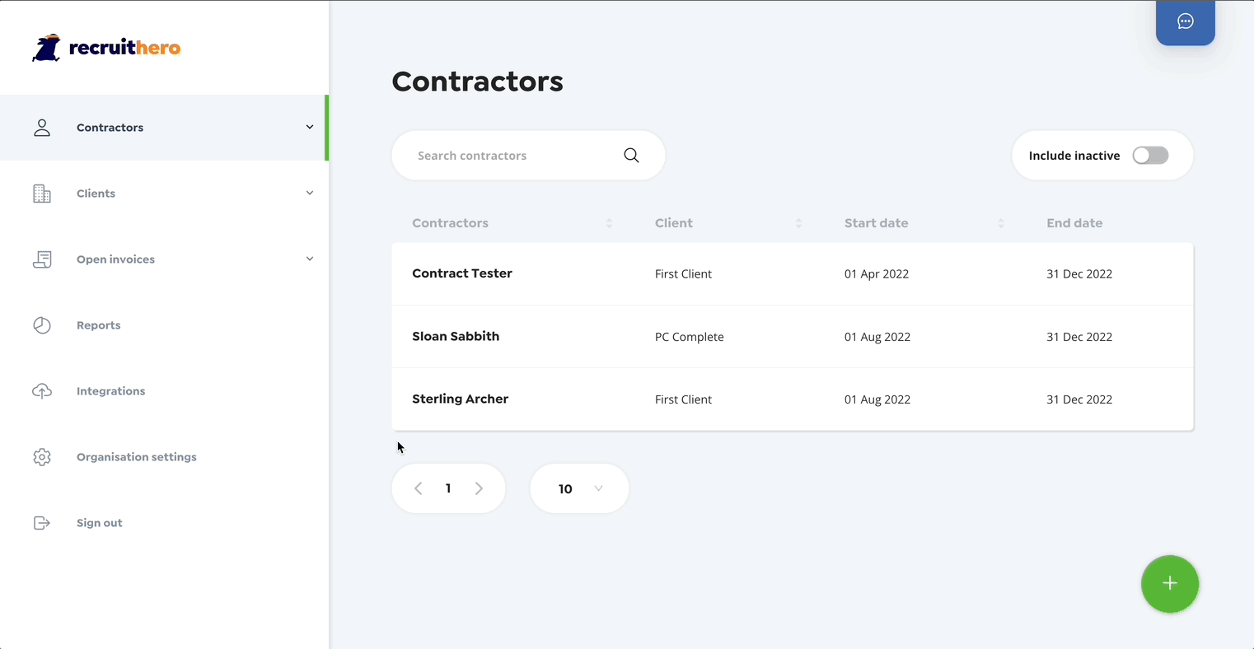Screen dimensions: 1254x649
Task: Click the Contractors person icon in sidebar
Action: coord(42,128)
